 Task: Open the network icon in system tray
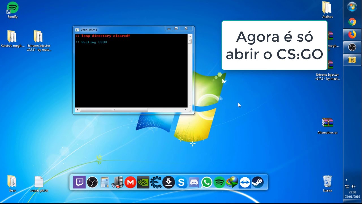click(347, 186)
